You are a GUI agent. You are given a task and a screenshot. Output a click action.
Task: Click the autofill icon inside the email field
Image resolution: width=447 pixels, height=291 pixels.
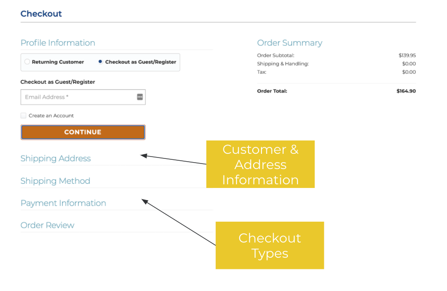pos(140,97)
